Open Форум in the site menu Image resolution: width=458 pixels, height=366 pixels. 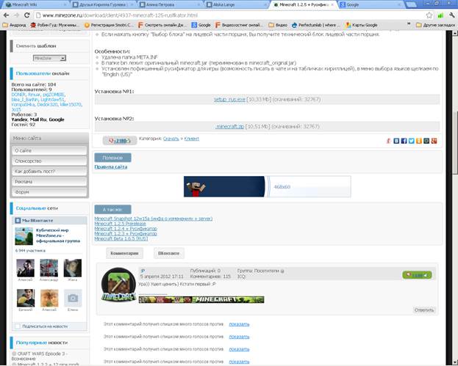pyautogui.click(x=49, y=192)
